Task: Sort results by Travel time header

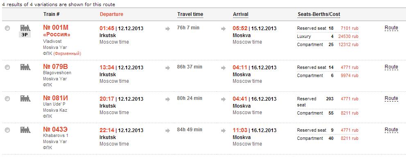Action: 191,14
